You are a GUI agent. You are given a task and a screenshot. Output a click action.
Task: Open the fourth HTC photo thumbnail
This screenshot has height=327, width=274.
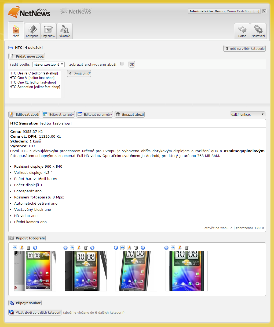click(187, 271)
